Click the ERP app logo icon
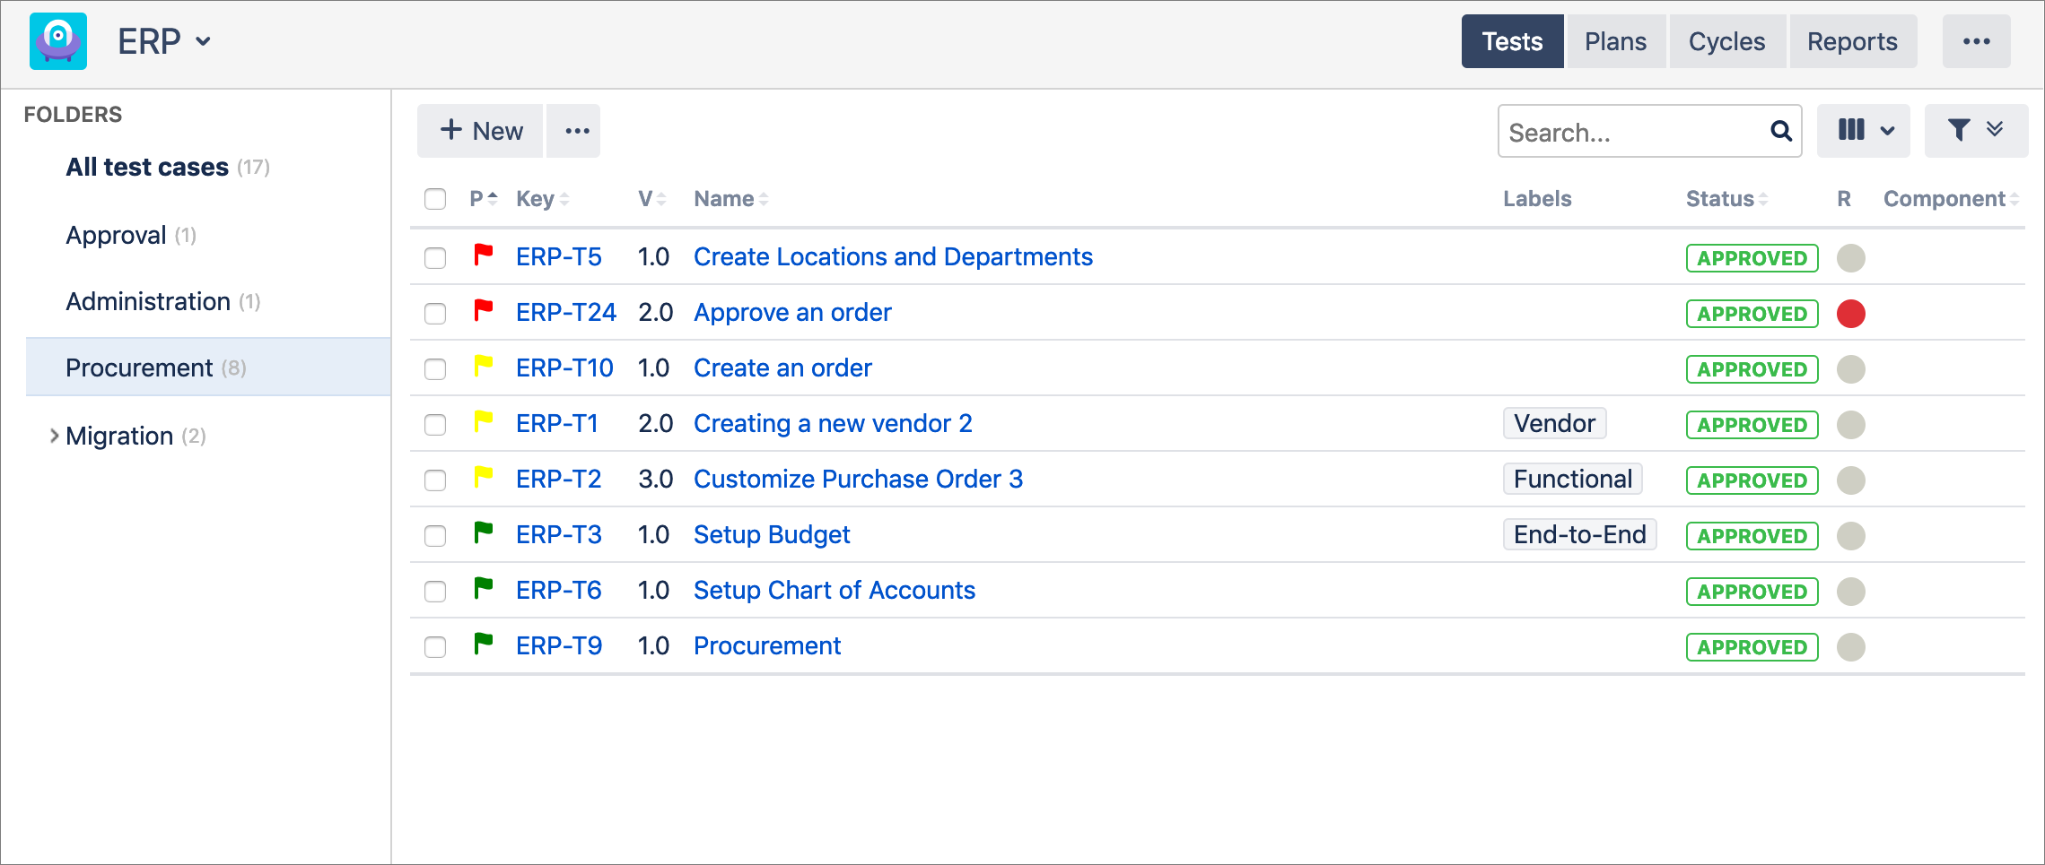 tap(58, 41)
